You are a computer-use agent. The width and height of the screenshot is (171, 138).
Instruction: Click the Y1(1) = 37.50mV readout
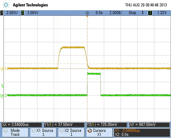point(64,125)
